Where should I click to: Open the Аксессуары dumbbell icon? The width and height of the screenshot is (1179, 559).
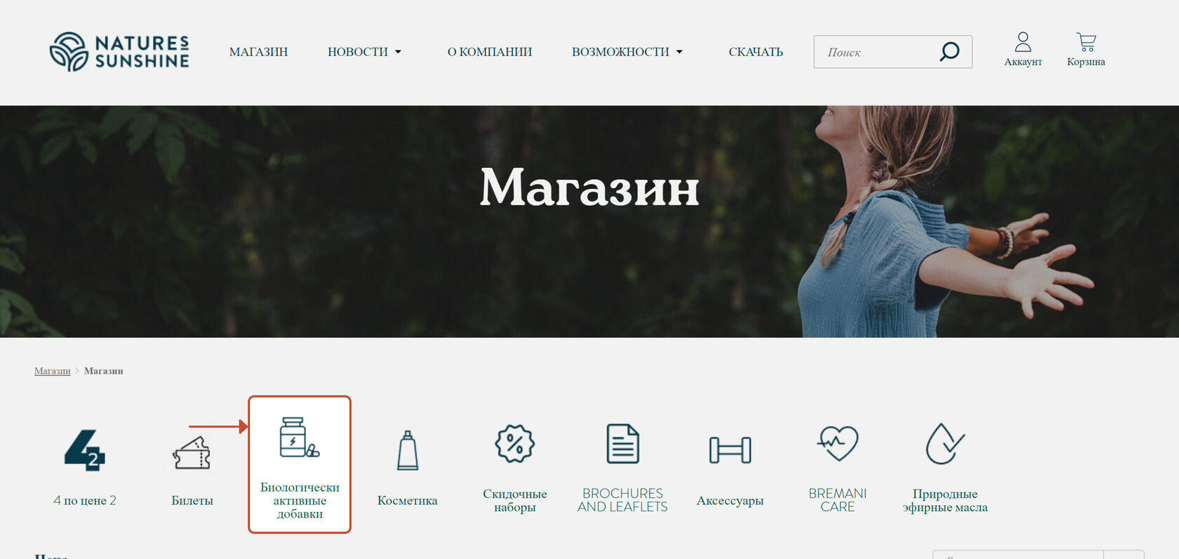[730, 450]
